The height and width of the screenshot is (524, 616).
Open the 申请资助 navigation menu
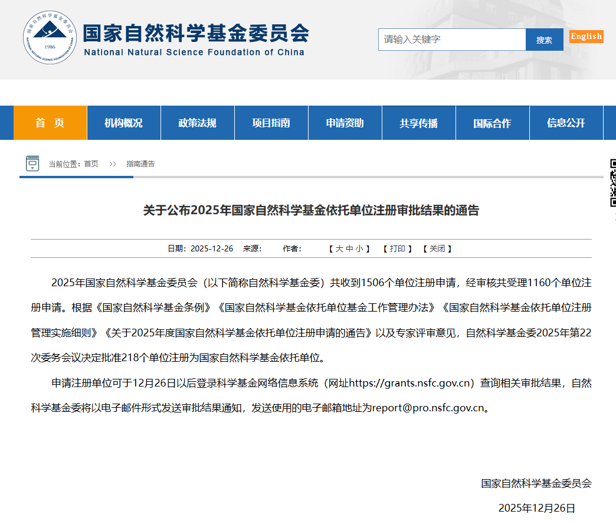345,123
